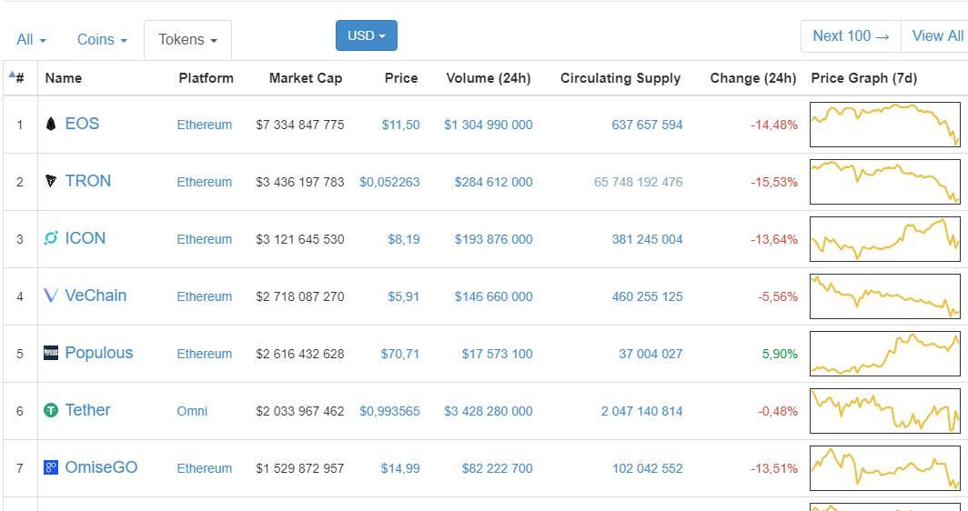Screen dimensions: 968x511
Task: Click the EOS coin logo icon
Action: 51,125
